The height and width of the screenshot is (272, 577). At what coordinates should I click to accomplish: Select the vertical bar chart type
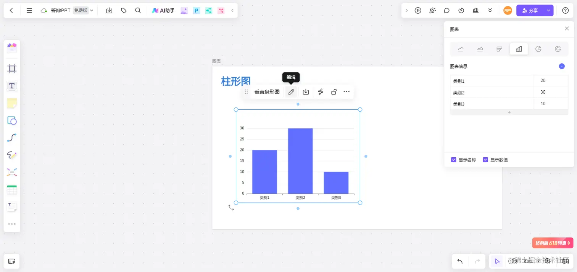tap(519, 49)
